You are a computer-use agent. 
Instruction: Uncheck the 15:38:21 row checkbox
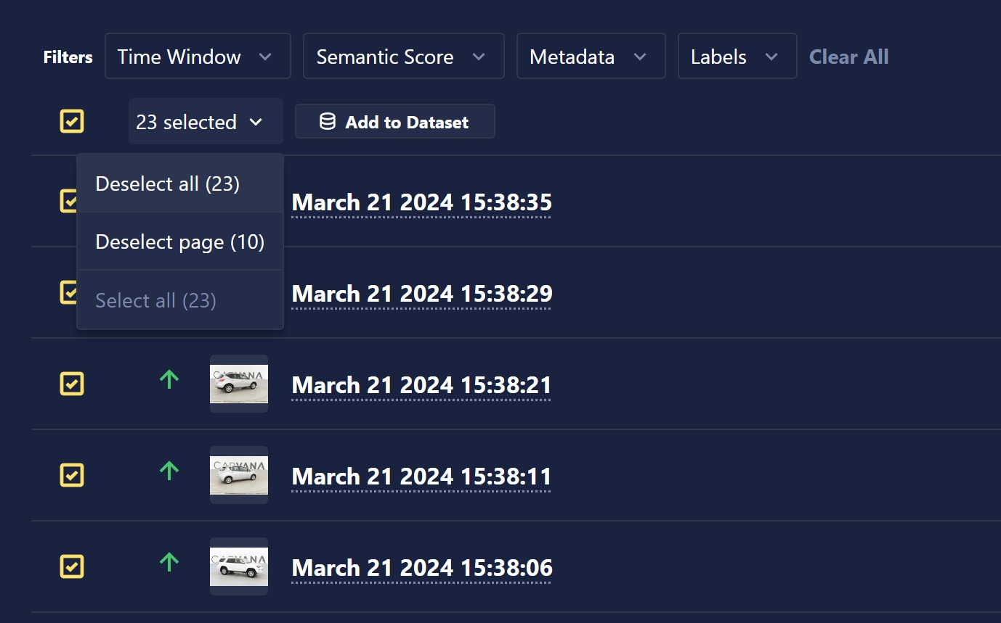tap(72, 384)
